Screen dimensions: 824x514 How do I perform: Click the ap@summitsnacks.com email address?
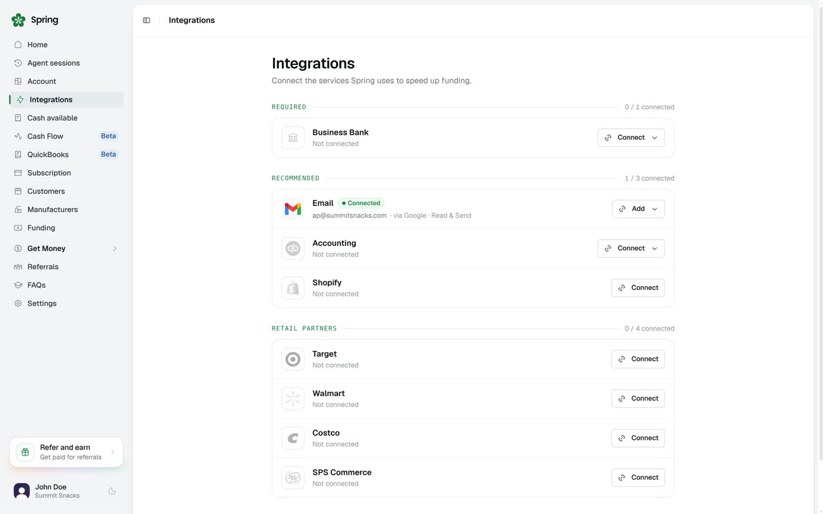click(x=350, y=216)
